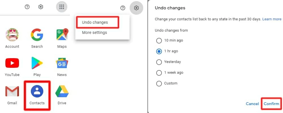Viewport: 283px width, 113px height.
Task: Click the help icon beside highlighted gear
Action: click(123, 8)
